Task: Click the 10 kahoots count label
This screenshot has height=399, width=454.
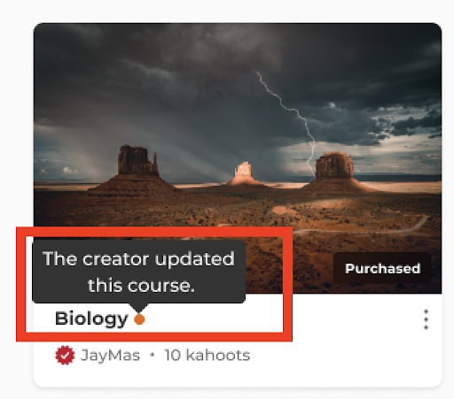Action: pyautogui.click(x=207, y=355)
